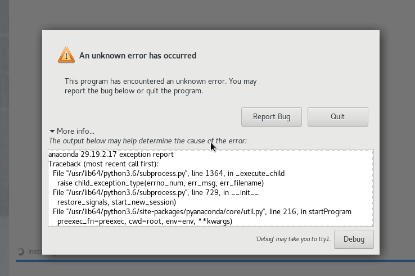Image resolution: width=415 pixels, height=276 pixels.
Task: Click the subprocess.py line 1364 traceback entry
Action: click(x=169, y=173)
